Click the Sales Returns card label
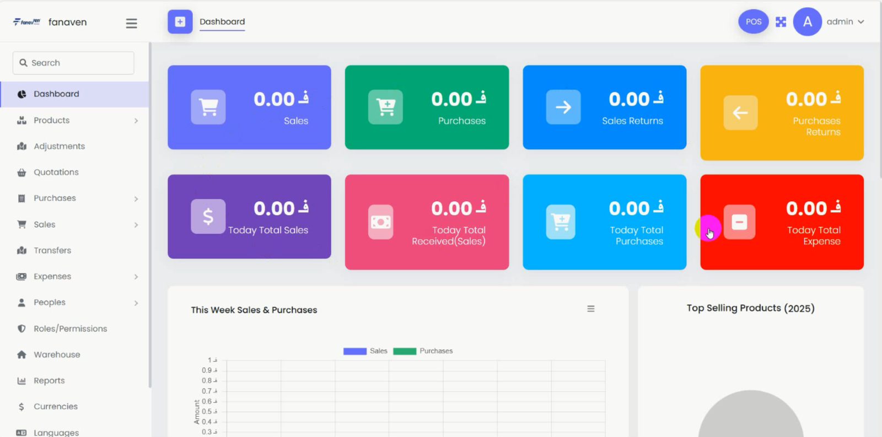882x437 pixels. tap(632, 121)
